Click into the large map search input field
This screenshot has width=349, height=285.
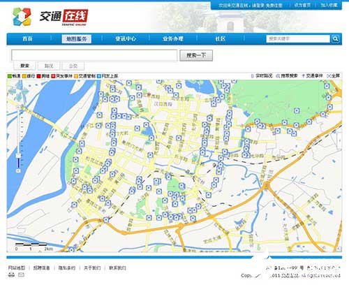(94, 55)
